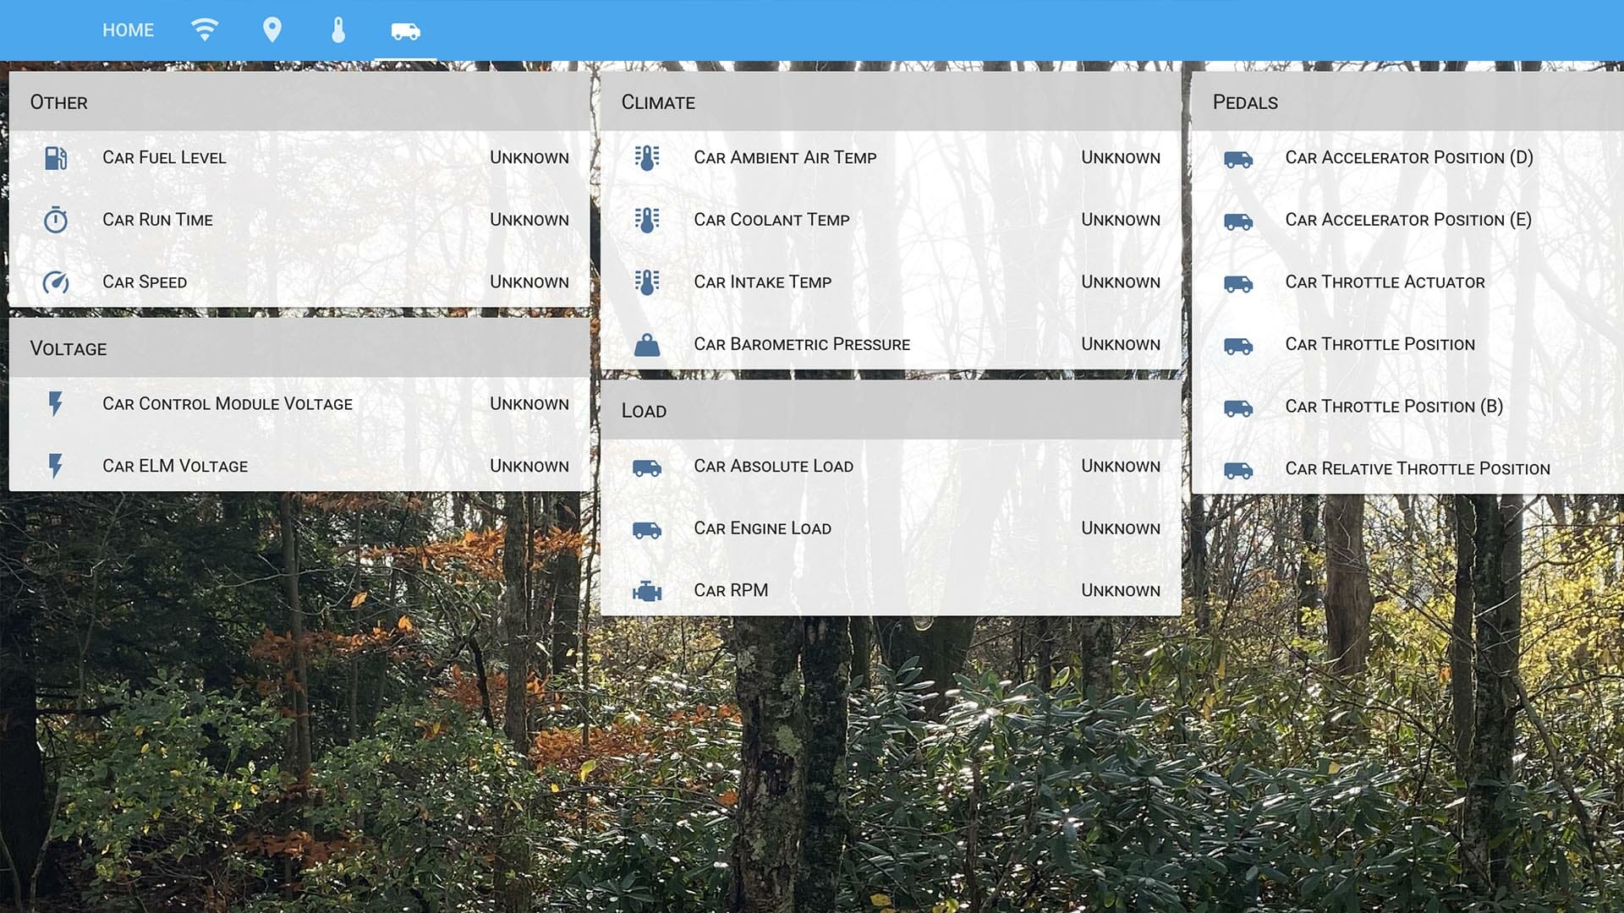Toggle Car Barometric Pressure reading display
The height and width of the screenshot is (913, 1624).
coord(890,342)
